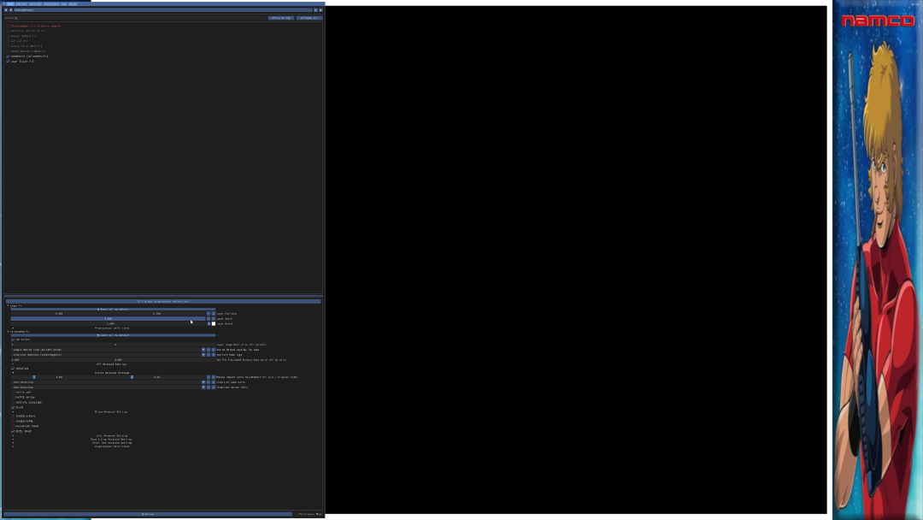The height and width of the screenshot is (520, 923).
Task: Open the Layer Blend color swatch
Action: tap(214, 323)
